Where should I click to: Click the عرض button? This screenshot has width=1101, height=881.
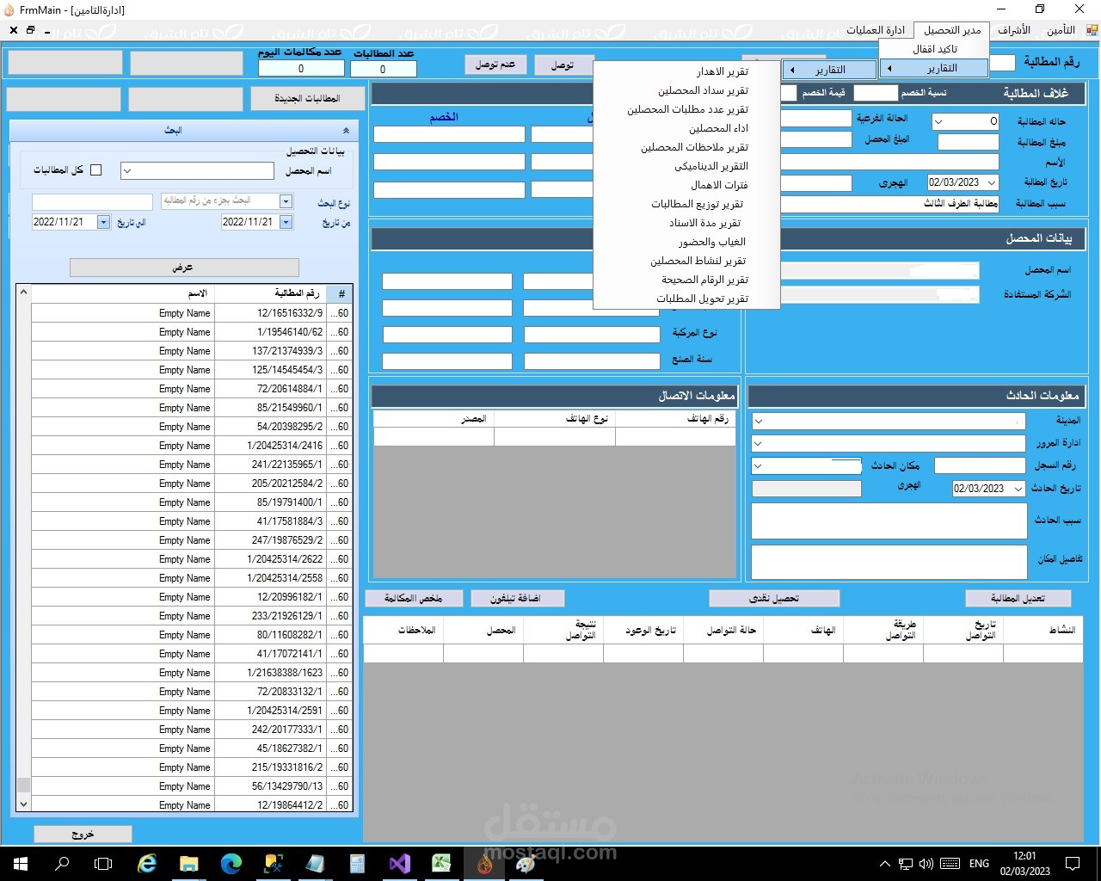click(x=184, y=268)
